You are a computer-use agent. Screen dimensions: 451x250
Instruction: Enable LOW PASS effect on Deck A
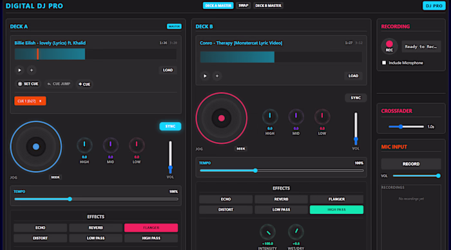point(96,238)
